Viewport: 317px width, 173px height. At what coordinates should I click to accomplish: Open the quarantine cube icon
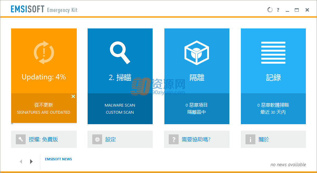[x=197, y=53]
